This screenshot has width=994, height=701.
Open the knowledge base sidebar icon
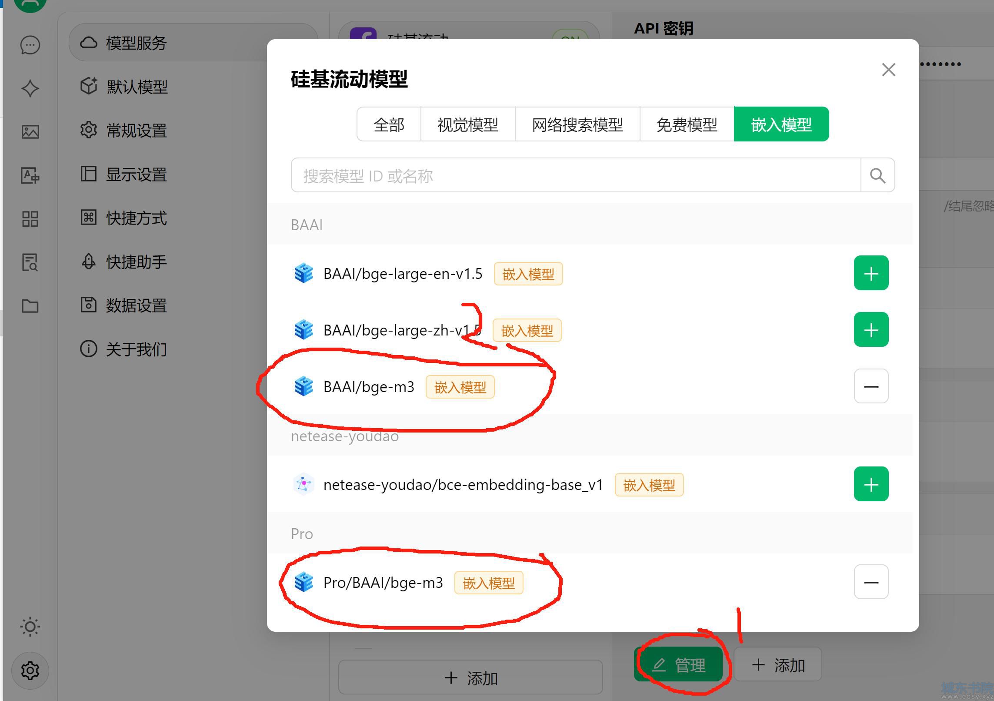pyautogui.click(x=30, y=262)
